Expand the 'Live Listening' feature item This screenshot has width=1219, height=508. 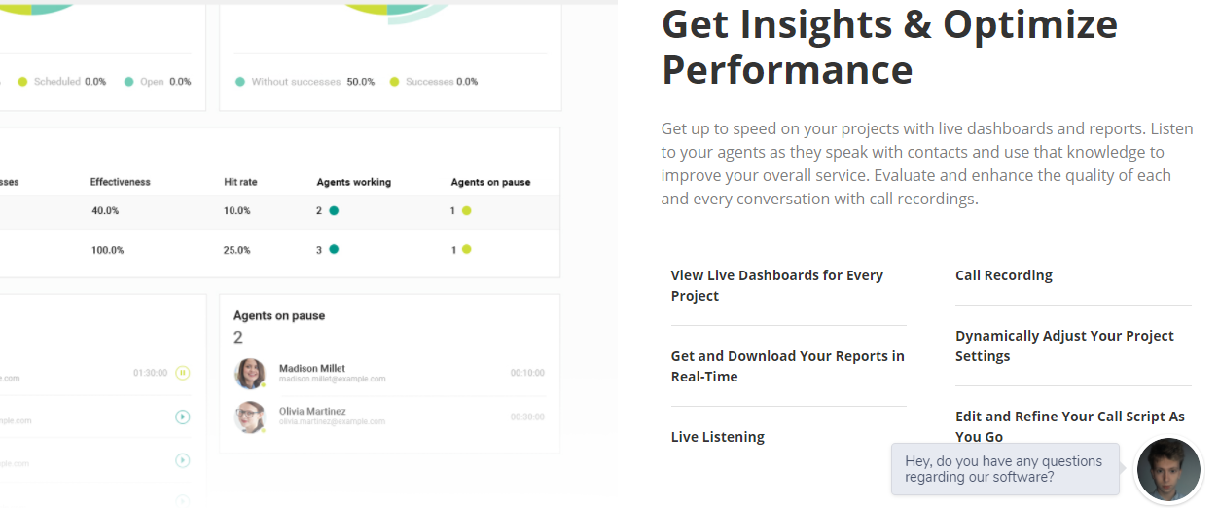[717, 437]
